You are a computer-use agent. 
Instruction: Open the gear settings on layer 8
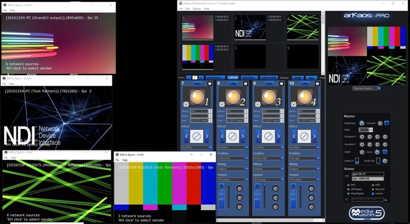tap(222, 104)
